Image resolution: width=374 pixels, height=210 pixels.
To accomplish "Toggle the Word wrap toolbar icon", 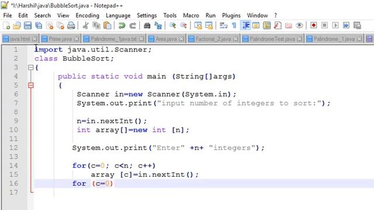I will coord(223,26).
